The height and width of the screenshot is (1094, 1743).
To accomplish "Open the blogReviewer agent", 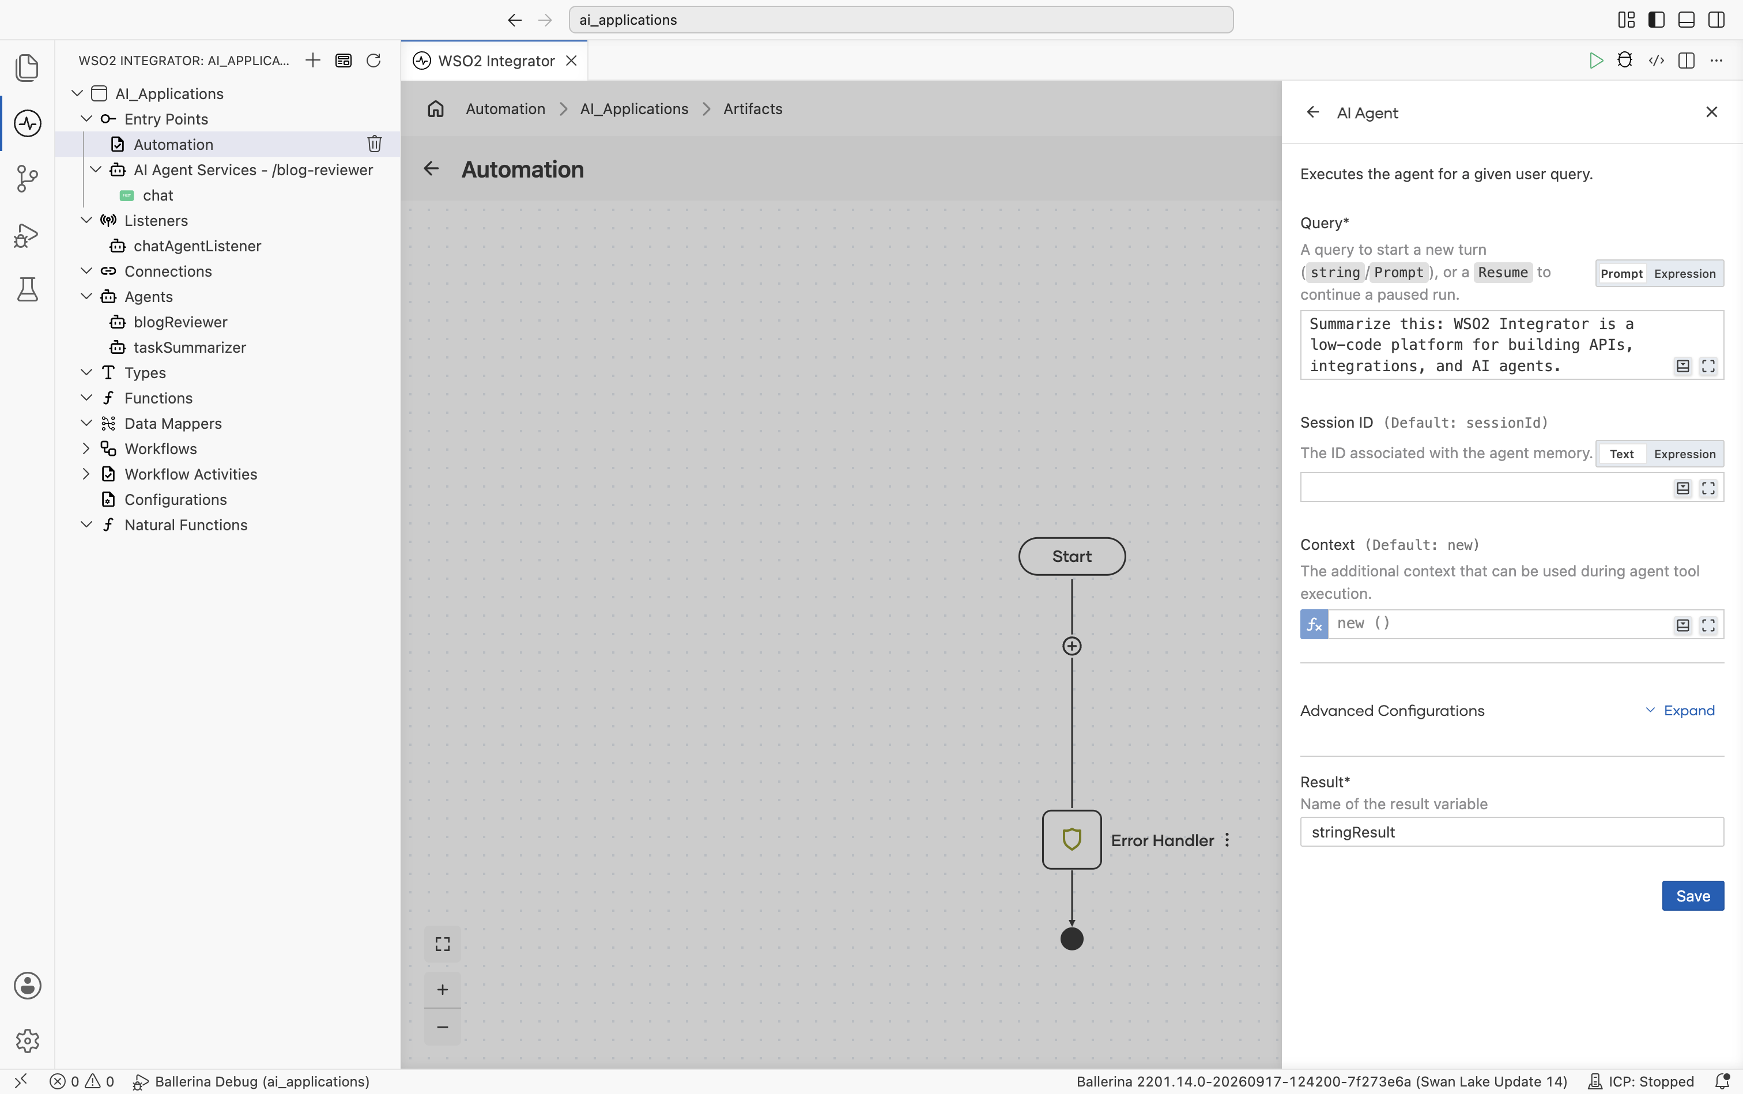I will [x=180, y=322].
